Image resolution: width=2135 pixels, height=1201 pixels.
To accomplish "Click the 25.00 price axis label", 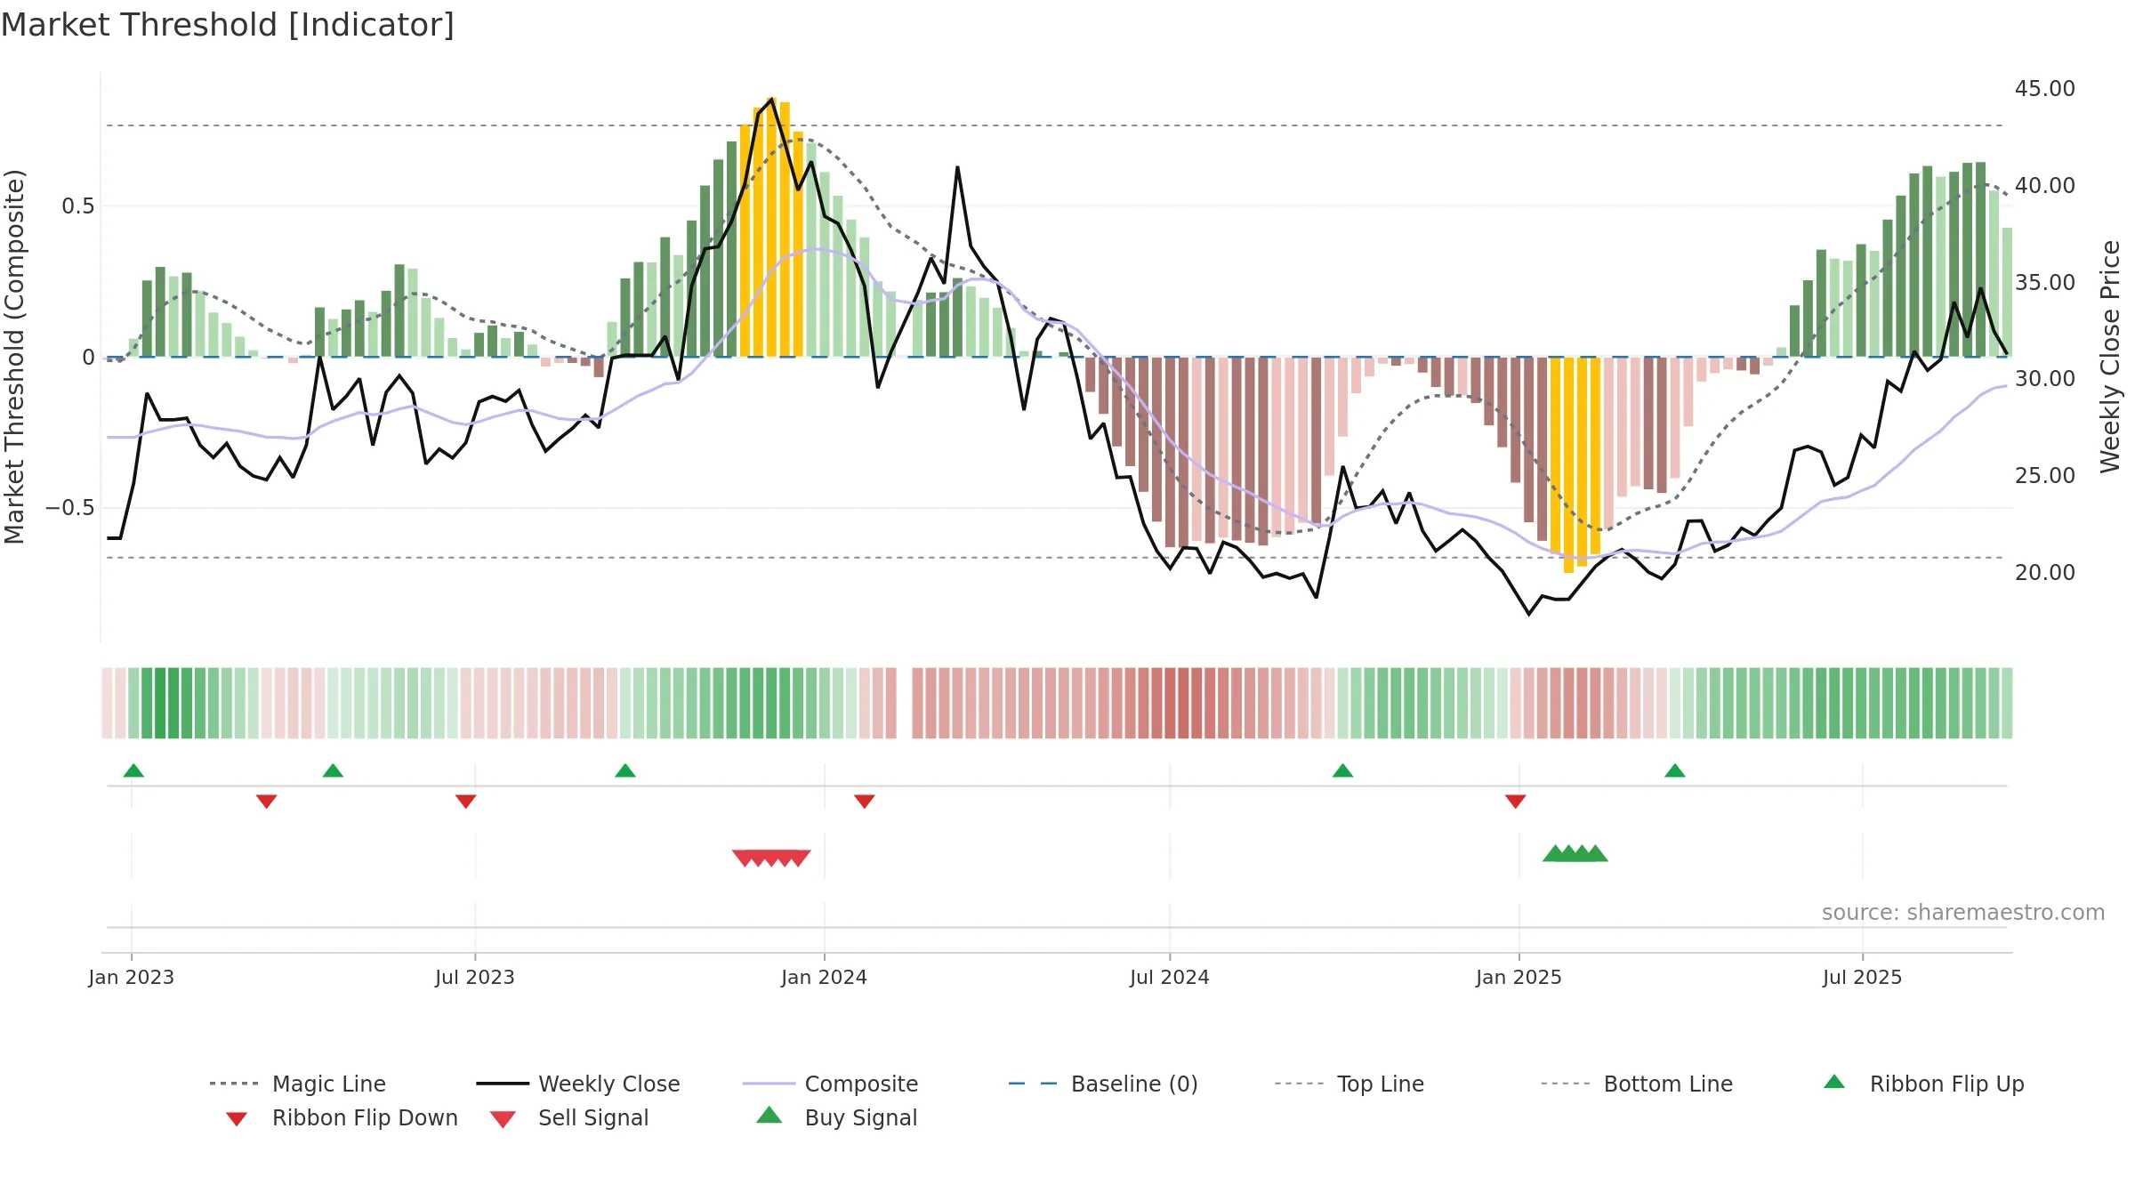I will pyautogui.click(x=2045, y=476).
